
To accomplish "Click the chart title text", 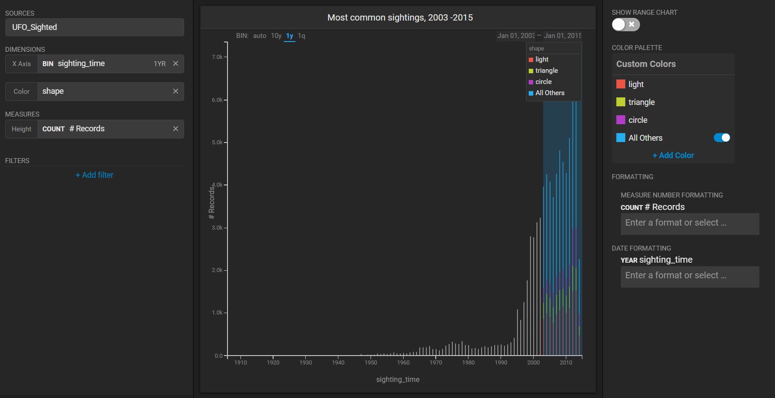I will [x=400, y=17].
